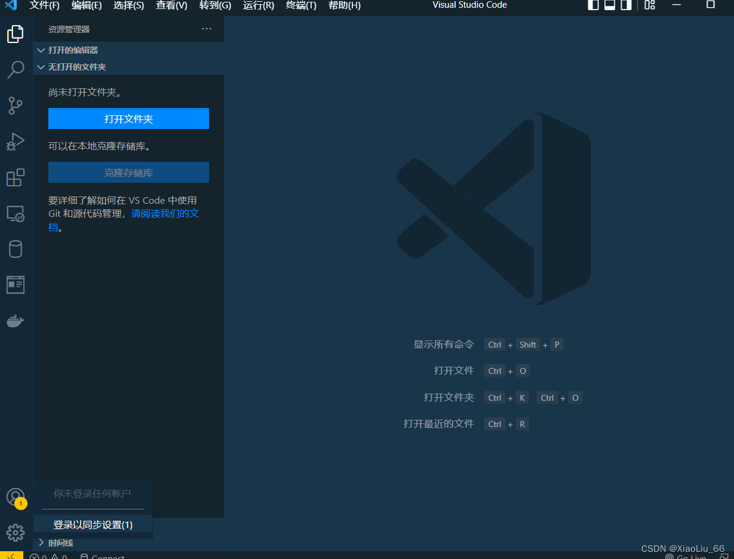
Task: Click the 克隆存储库 button
Action: coord(128,173)
